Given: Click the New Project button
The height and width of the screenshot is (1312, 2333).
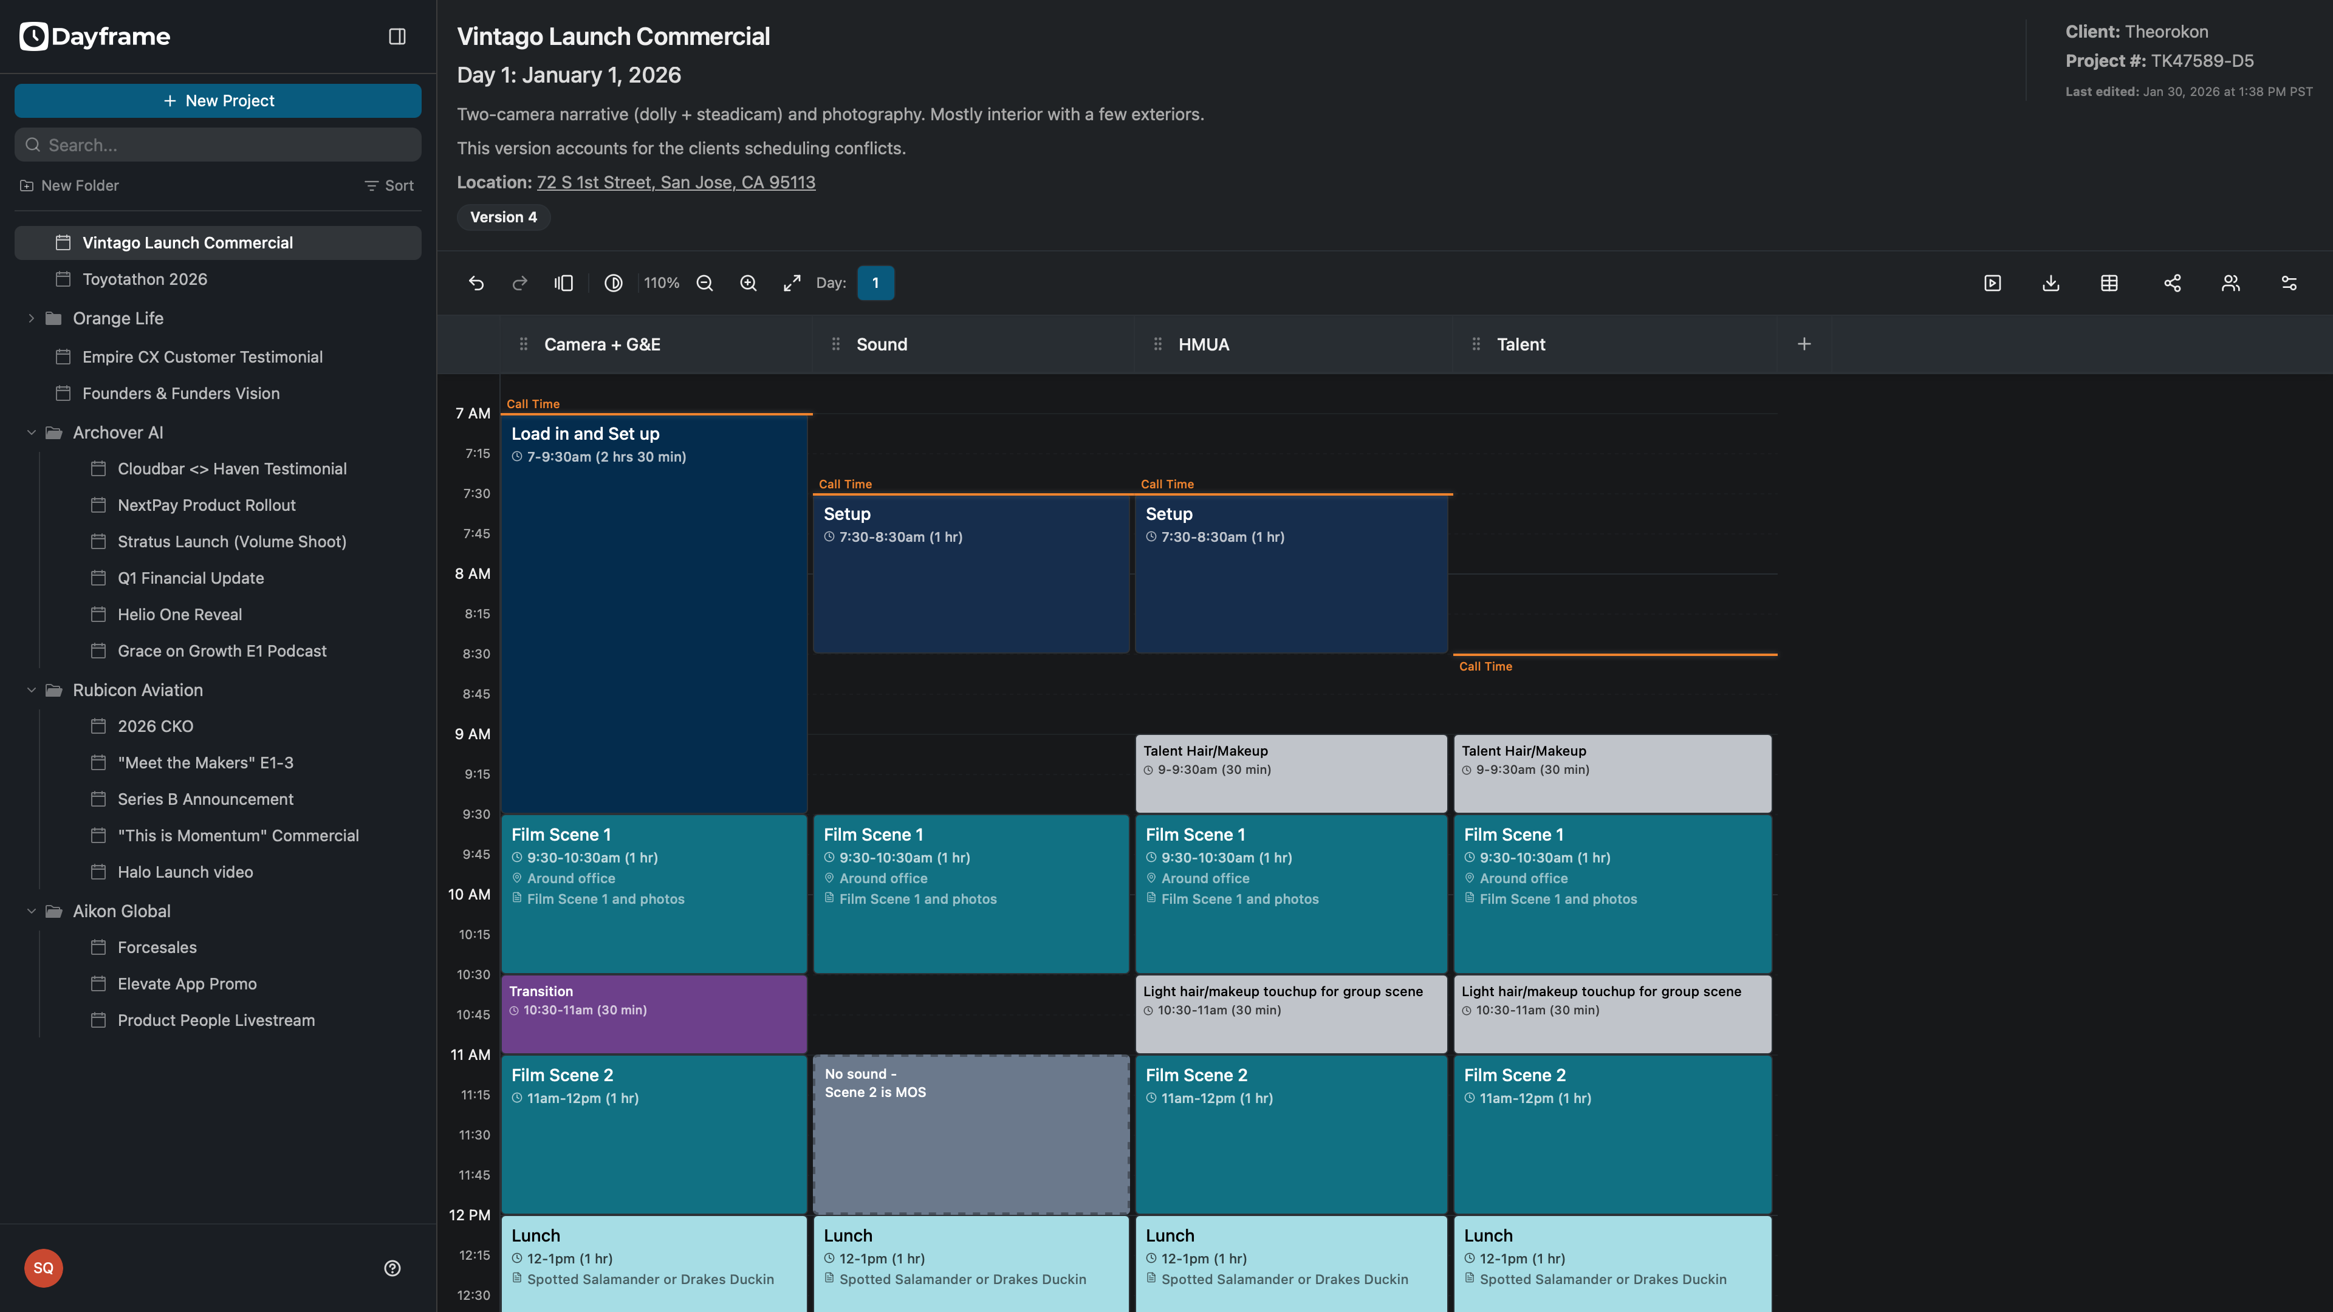Looking at the screenshot, I should (x=218, y=100).
